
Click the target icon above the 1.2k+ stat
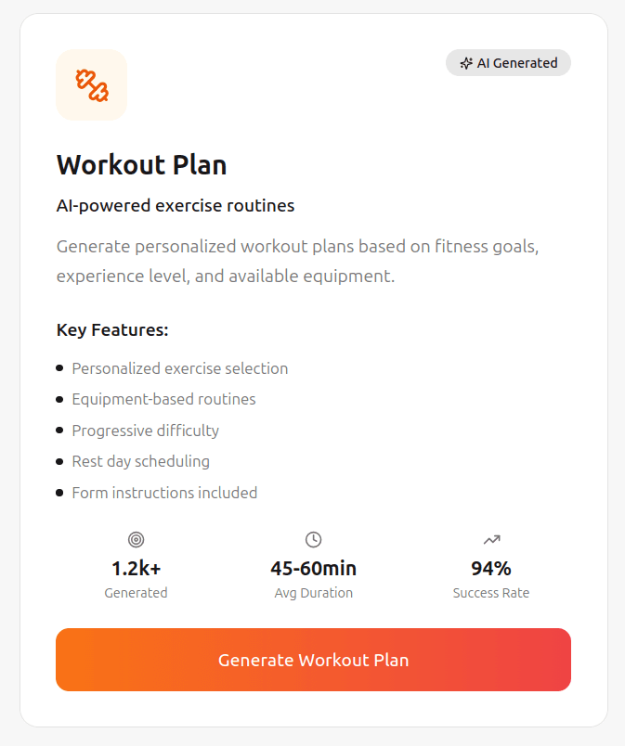136,539
